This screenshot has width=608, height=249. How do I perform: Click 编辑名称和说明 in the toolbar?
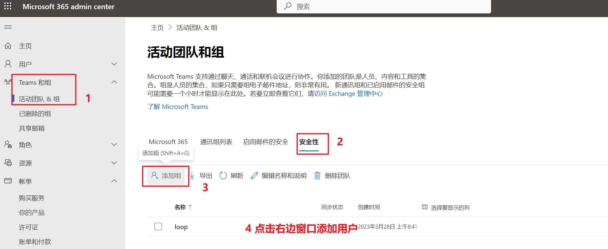(x=279, y=175)
